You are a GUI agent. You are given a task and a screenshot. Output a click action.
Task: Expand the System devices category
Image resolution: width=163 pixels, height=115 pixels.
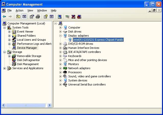(60, 80)
